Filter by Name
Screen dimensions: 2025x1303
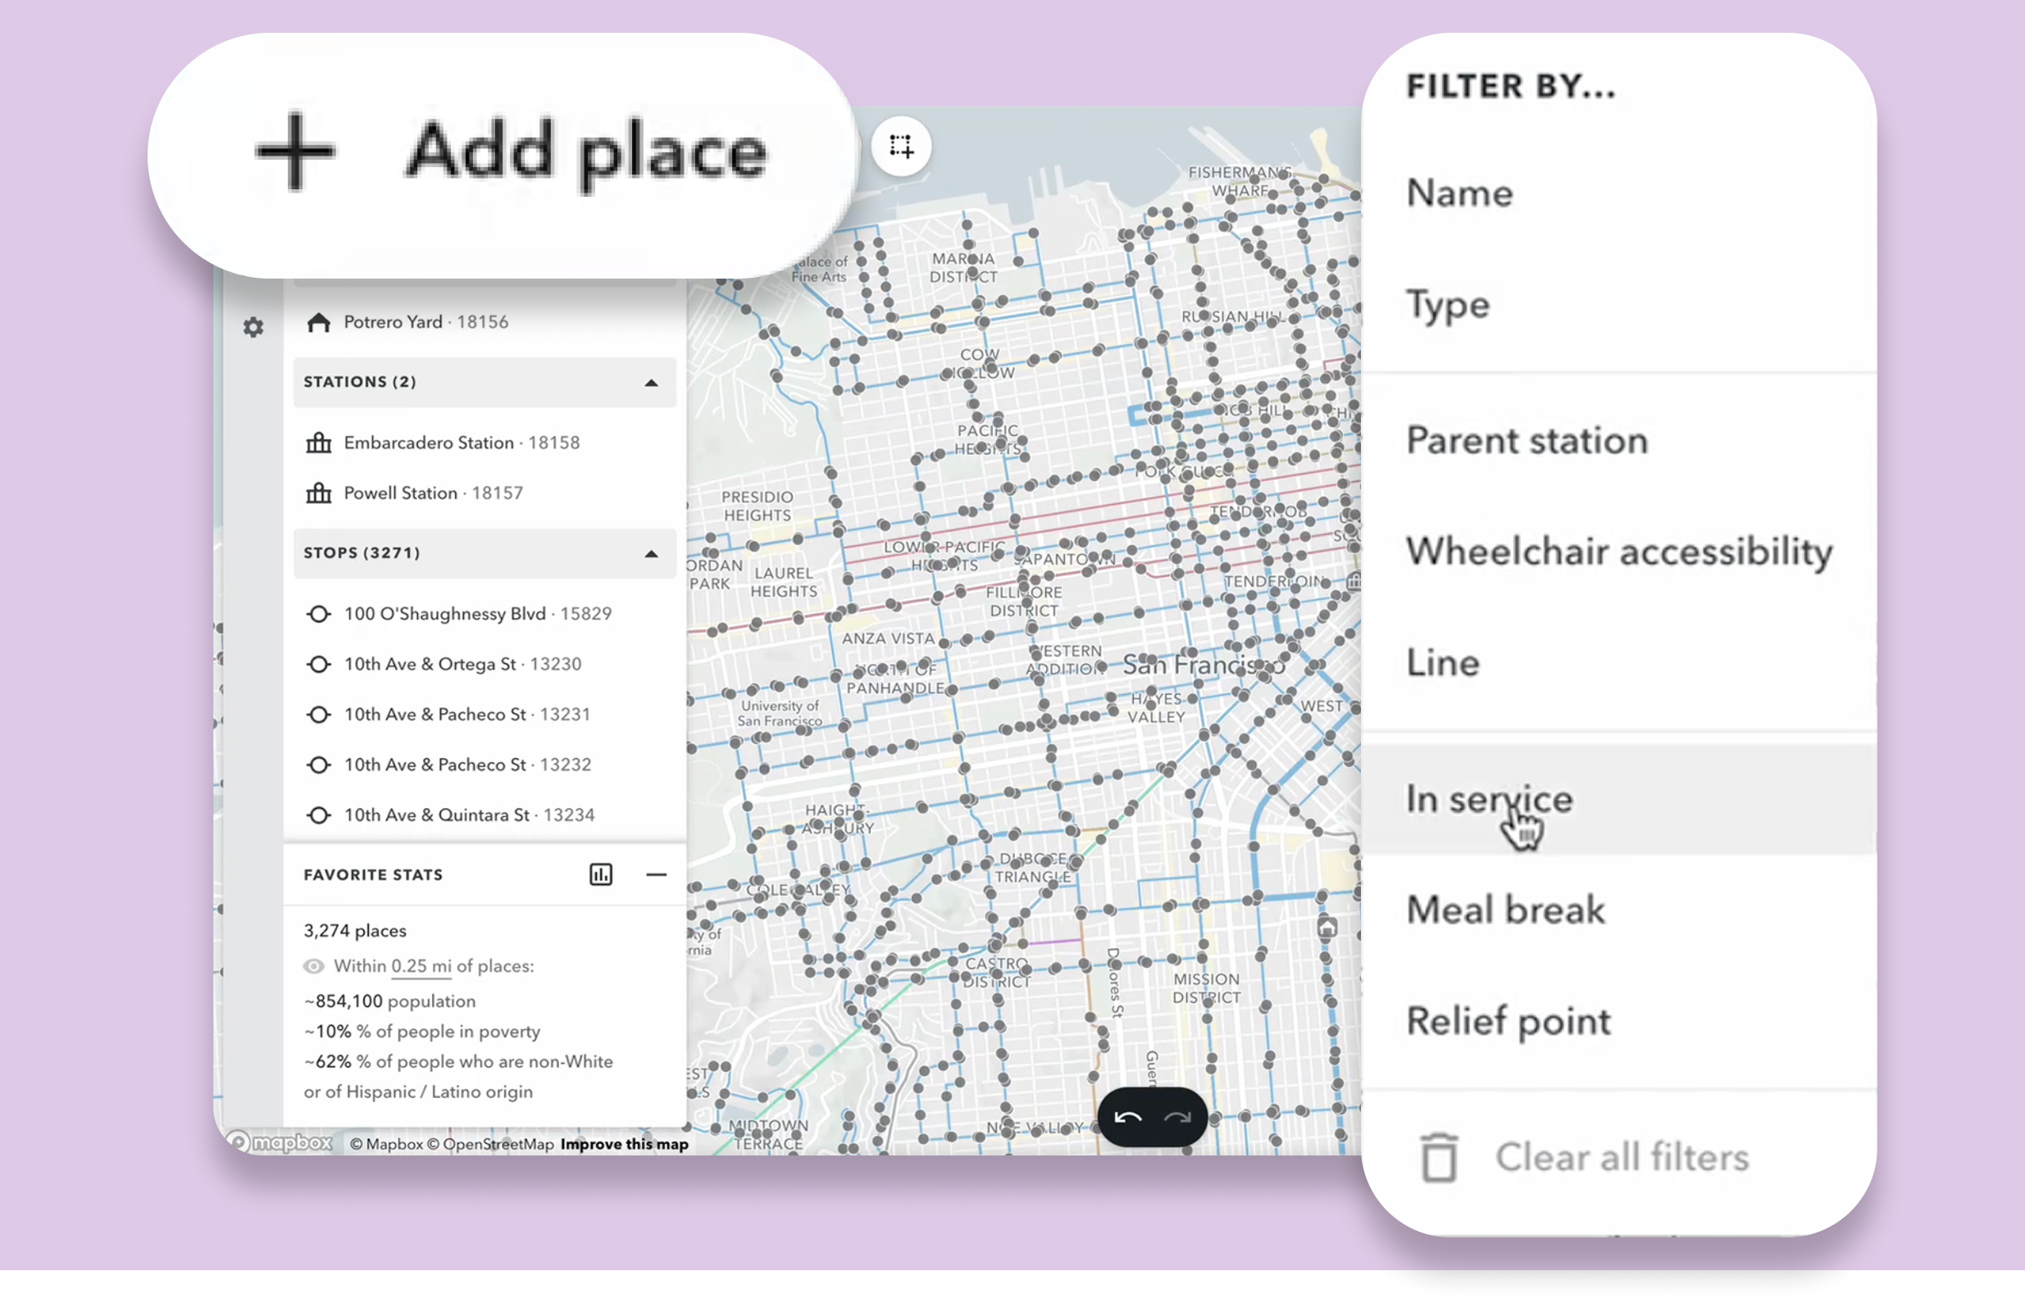tap(1619, 193)
